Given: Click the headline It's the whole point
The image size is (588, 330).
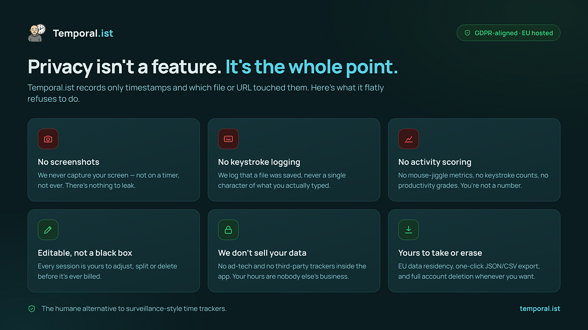Looking at the screenshot, I should 311,67.
